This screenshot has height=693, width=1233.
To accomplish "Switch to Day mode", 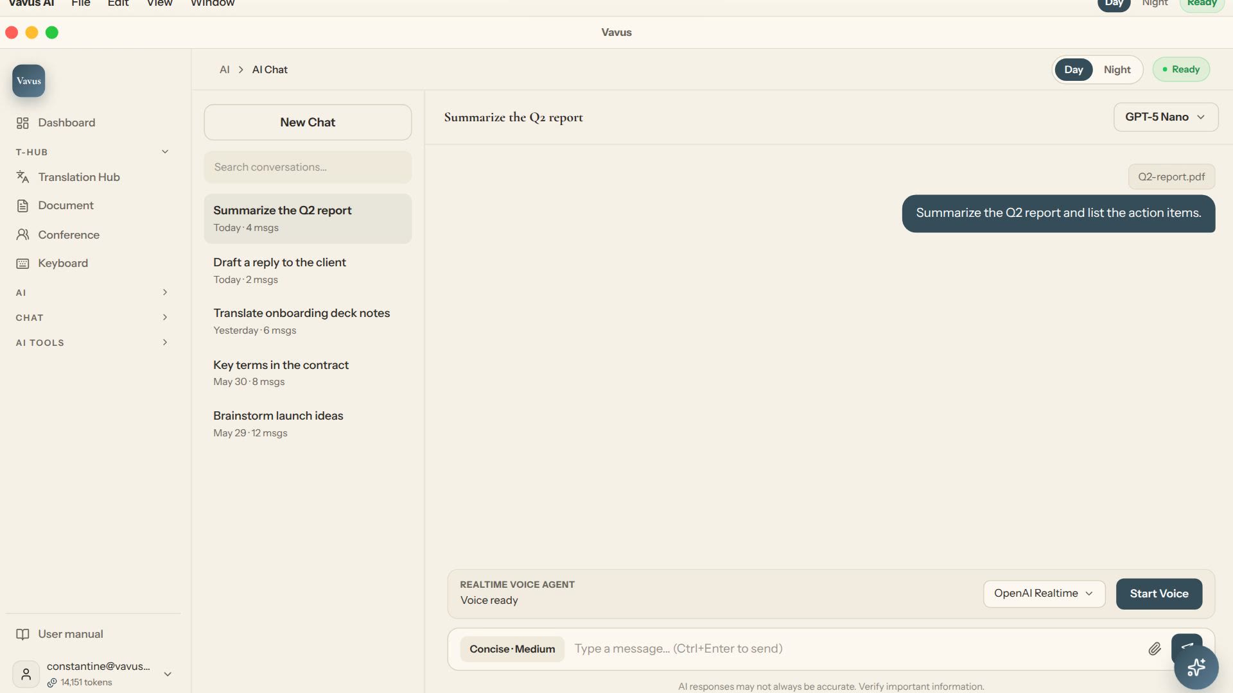I will coord(1073,69).
